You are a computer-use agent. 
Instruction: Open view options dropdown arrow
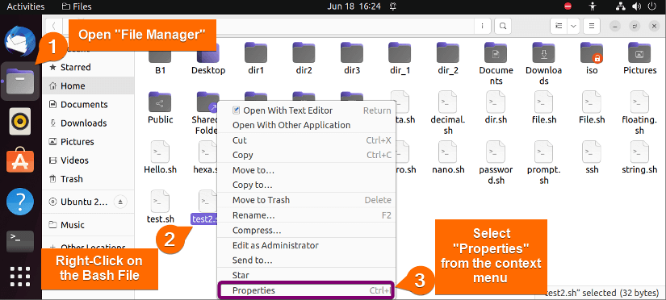point(573,26)
